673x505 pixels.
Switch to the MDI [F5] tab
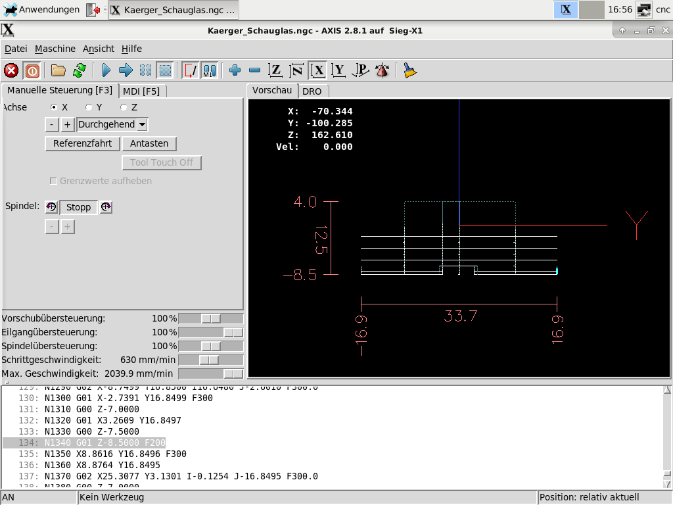[x=141, y=91]
